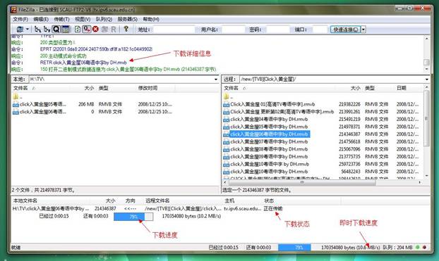Sort local list by 大小 column

[x=83, y=88]
